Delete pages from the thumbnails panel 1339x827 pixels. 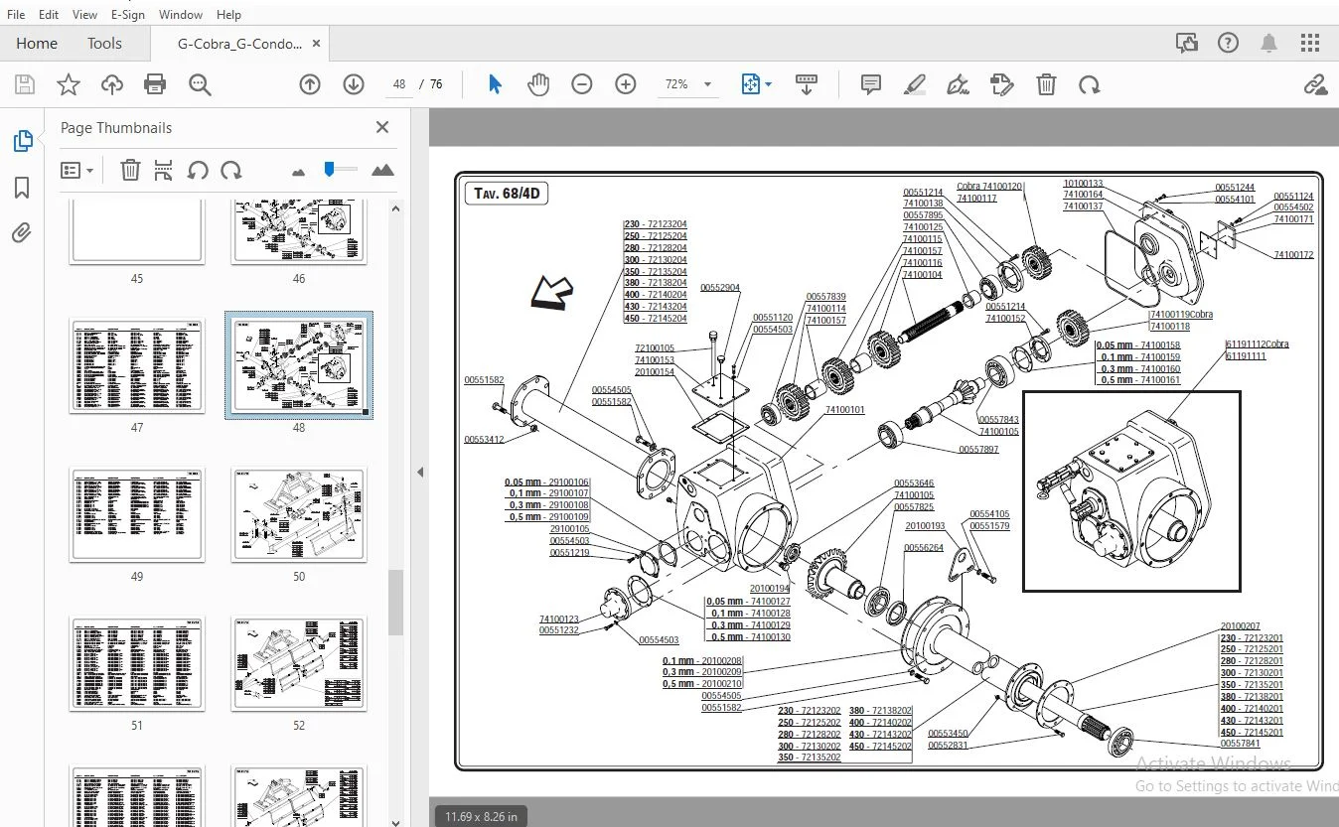(x=130, y=171)
